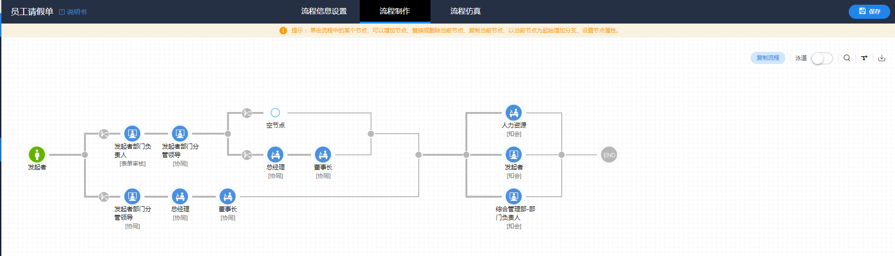Click the 综合管理部-部门负责人 node icon
895x256 pixels.
pyautogui.click(x=514, y=196)
